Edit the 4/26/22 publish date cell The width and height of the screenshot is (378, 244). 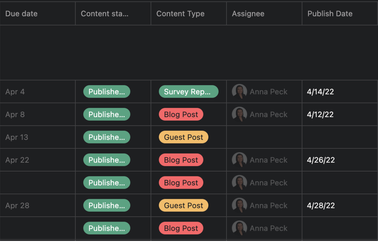[321, 160]
